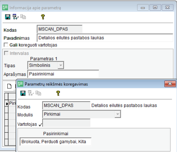Click the new blank record icon

pyautogui.click(x=9, y=86)
